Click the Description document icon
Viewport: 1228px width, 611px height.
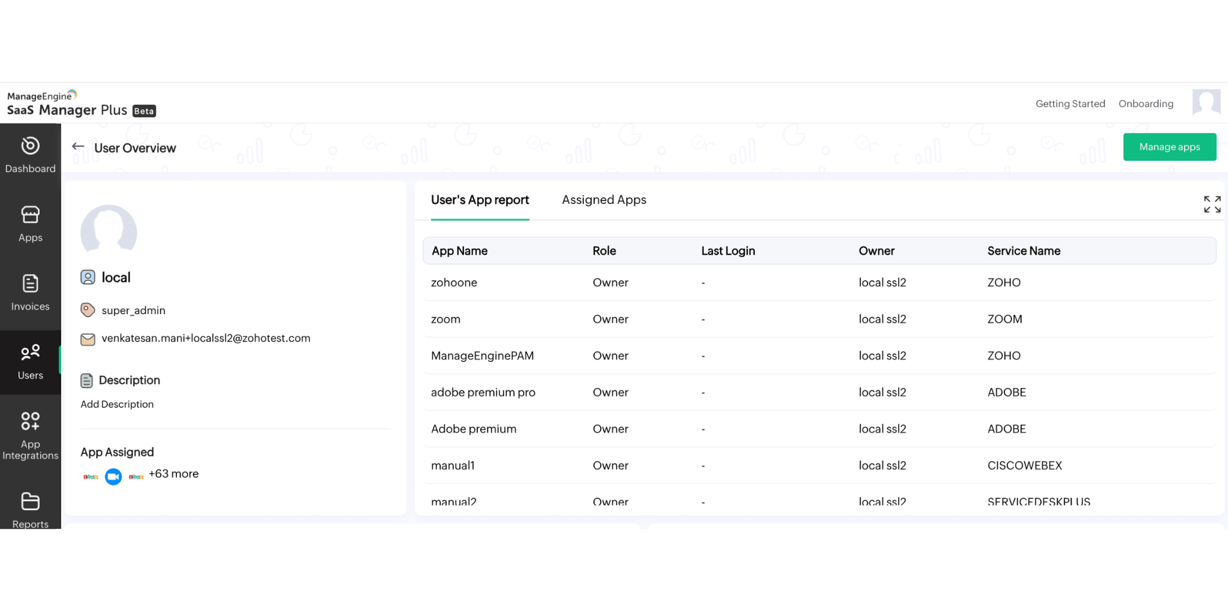pyautogui.click(x=87, y=381)
